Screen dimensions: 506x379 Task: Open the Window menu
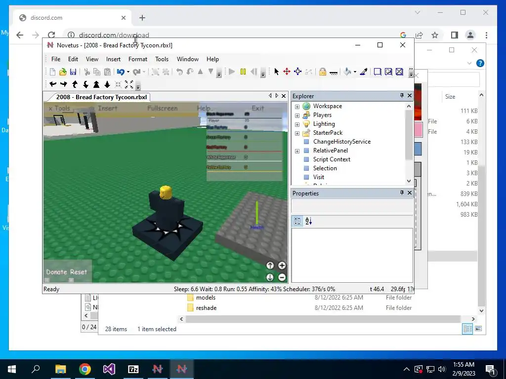click(187, 59)
